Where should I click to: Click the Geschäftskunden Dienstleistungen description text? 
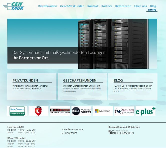82,89
